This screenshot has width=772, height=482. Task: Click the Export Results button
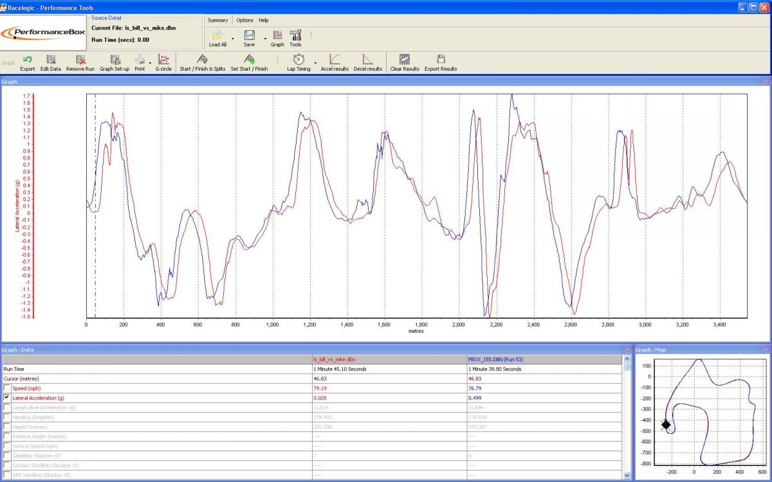click(x=441, y=60)
